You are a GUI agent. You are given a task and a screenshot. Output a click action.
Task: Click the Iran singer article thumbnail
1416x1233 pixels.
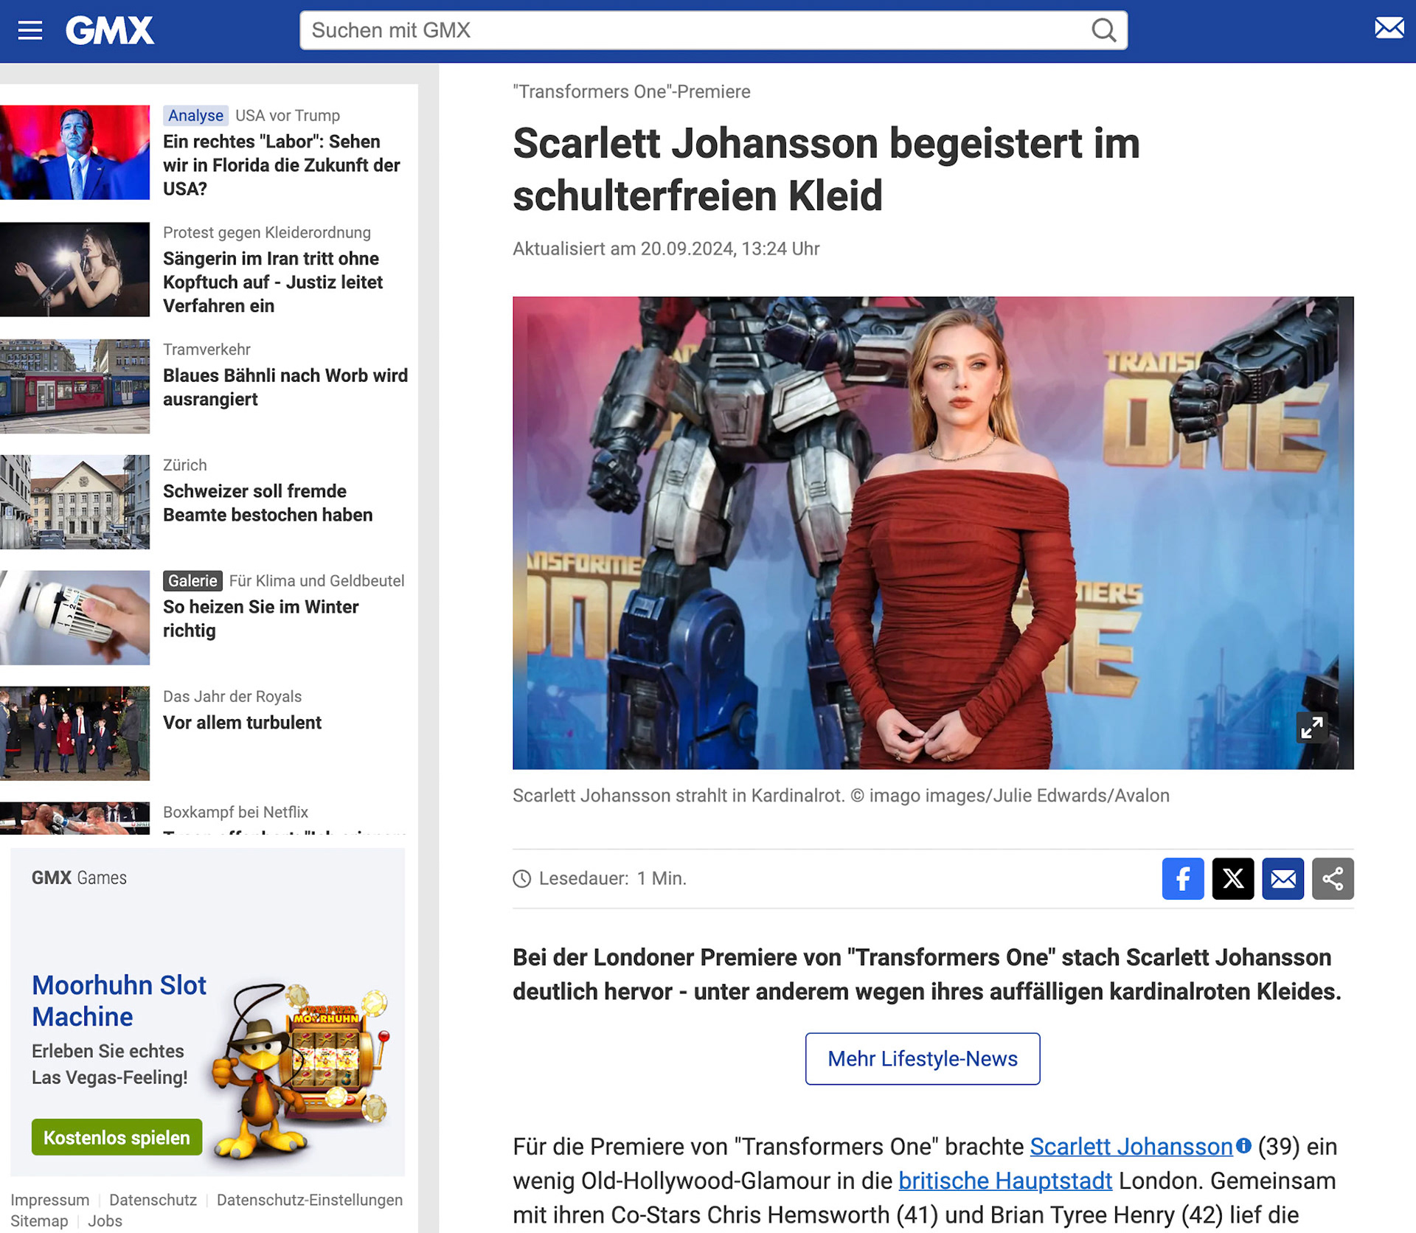point(74,269)
